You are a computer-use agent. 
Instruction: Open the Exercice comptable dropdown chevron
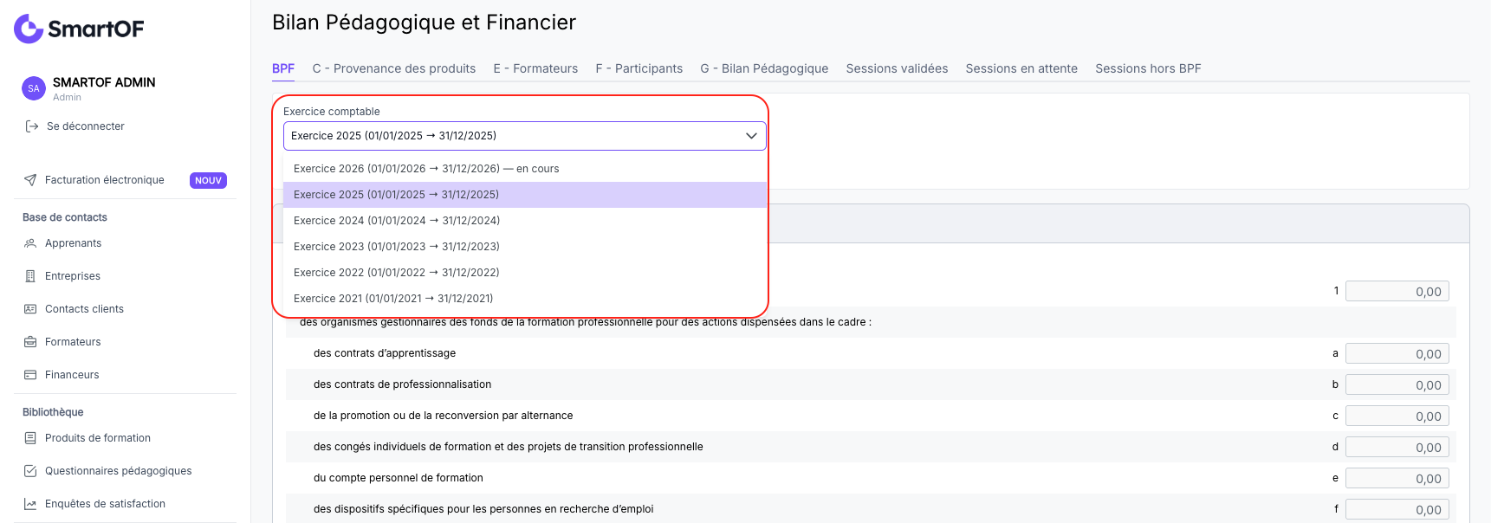click(x=751, y=136)
